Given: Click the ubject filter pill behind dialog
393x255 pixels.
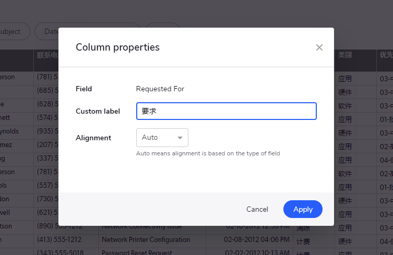Looking at the screenshot, I should pos(12,31).
